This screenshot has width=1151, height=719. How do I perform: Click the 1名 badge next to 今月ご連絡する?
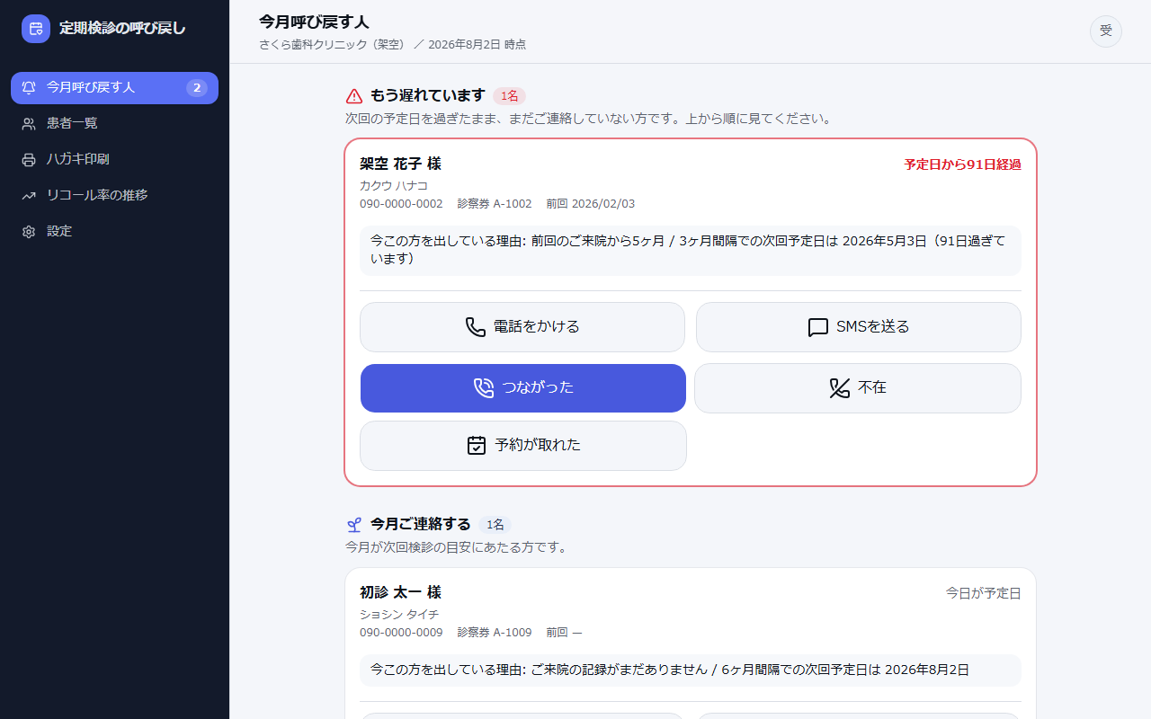[x=495, y=525]
